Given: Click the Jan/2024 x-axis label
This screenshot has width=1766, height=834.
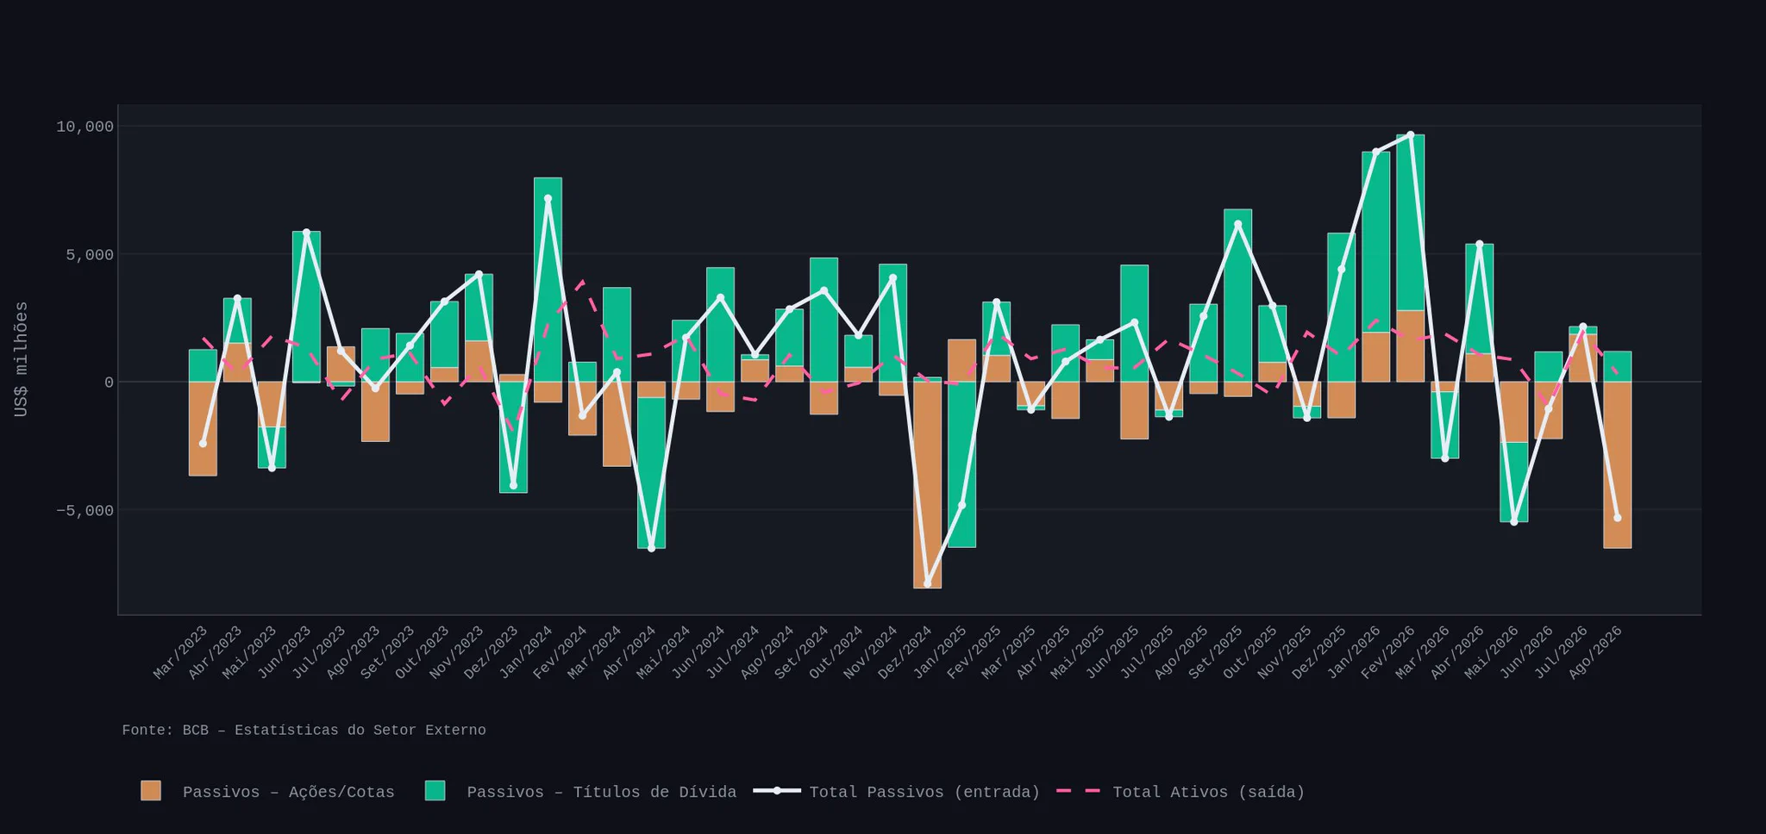Looking at the screenshot, I should (526, 652).
